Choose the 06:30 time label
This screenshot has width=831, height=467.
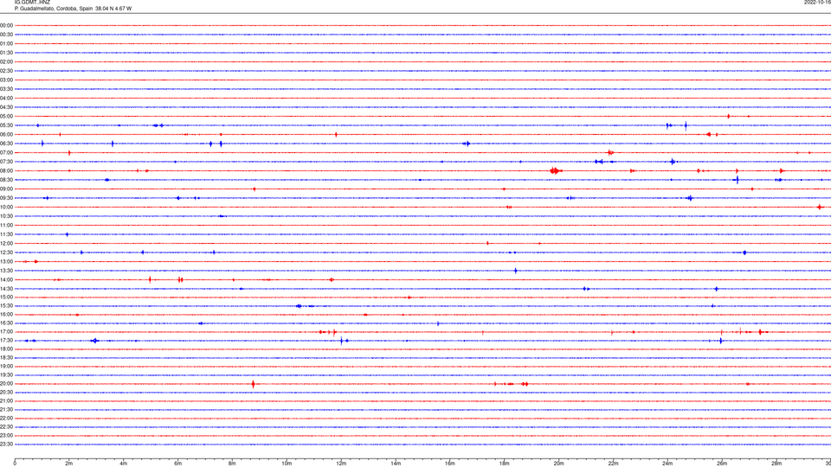click(6, 144)
